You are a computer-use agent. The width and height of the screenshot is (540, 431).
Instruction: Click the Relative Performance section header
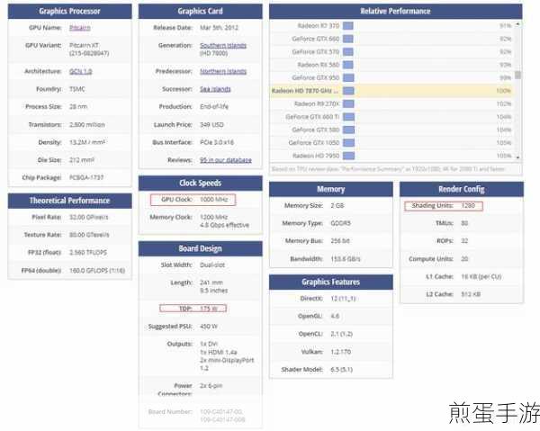click(x=395, y=12)
